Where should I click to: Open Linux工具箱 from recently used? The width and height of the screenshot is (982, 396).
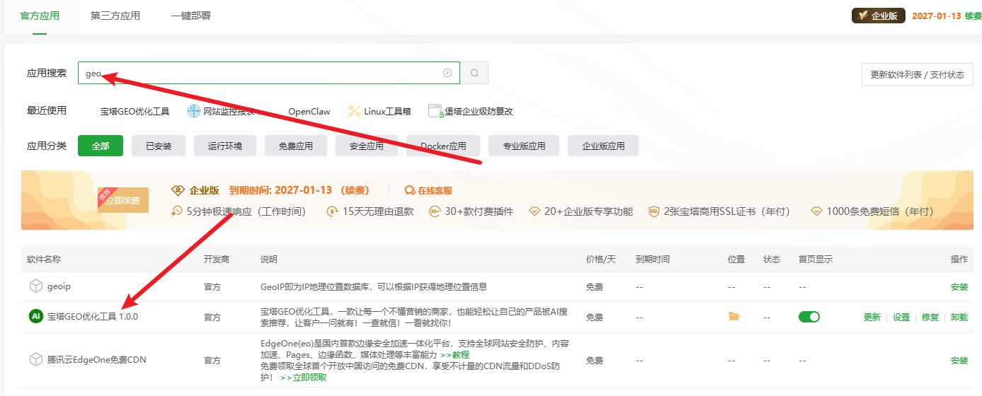(x=379, y=111)
